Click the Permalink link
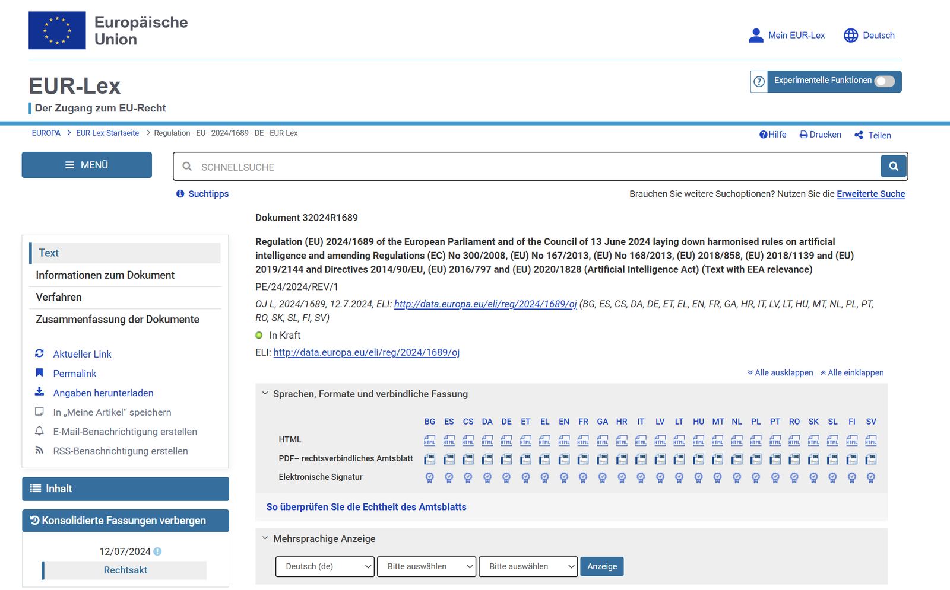This screenshot has height=590, width=950. (x=75, y=374)
